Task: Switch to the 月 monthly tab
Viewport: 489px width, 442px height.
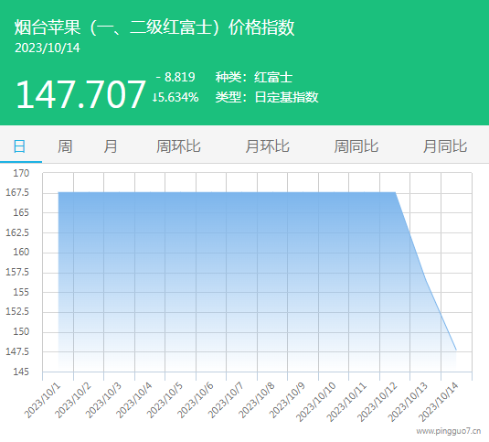Action: point(111,146)
